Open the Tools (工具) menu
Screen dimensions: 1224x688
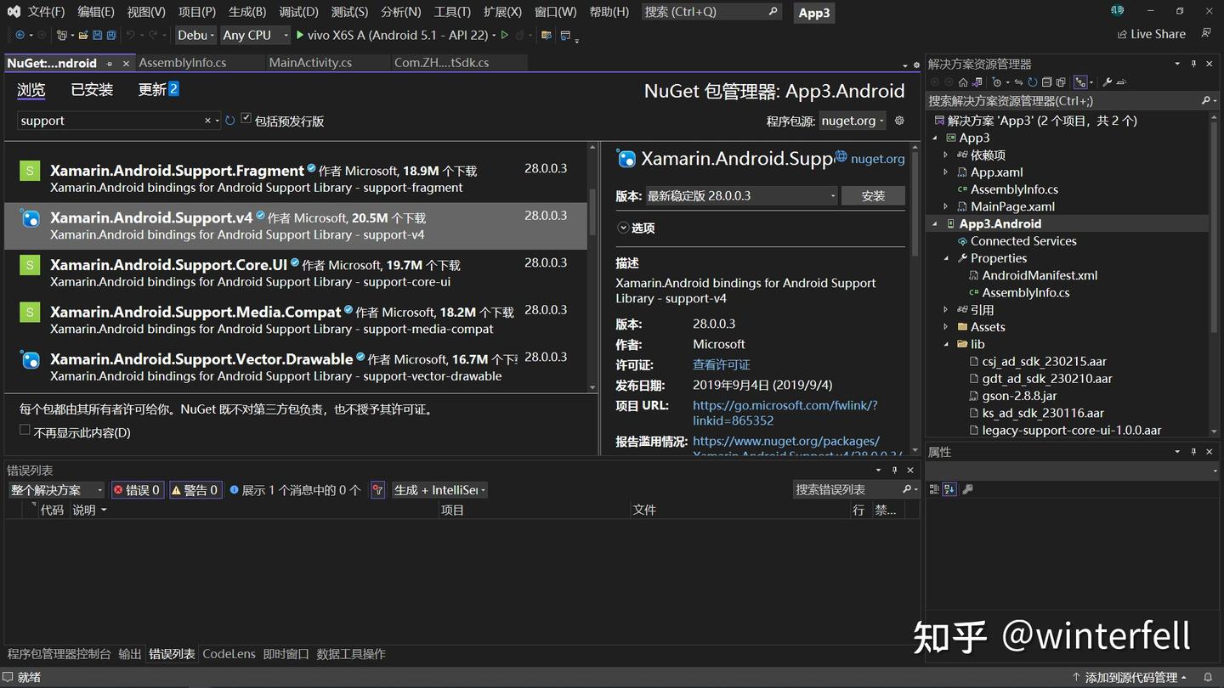[x=452, y=12]
